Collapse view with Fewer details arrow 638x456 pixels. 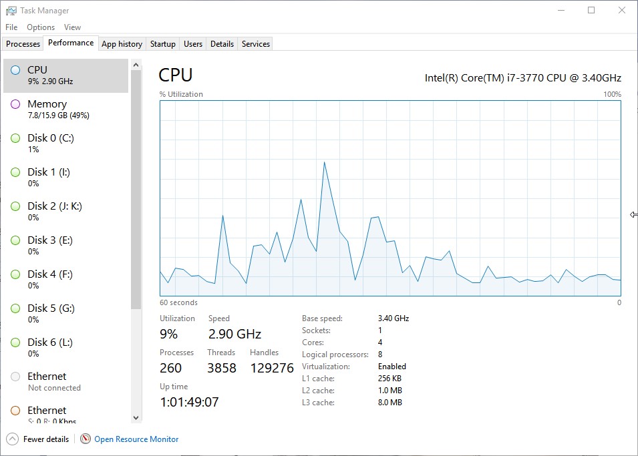click(x=12, y=439)
